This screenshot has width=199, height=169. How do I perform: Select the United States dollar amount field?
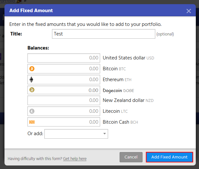tap(64, 58)
